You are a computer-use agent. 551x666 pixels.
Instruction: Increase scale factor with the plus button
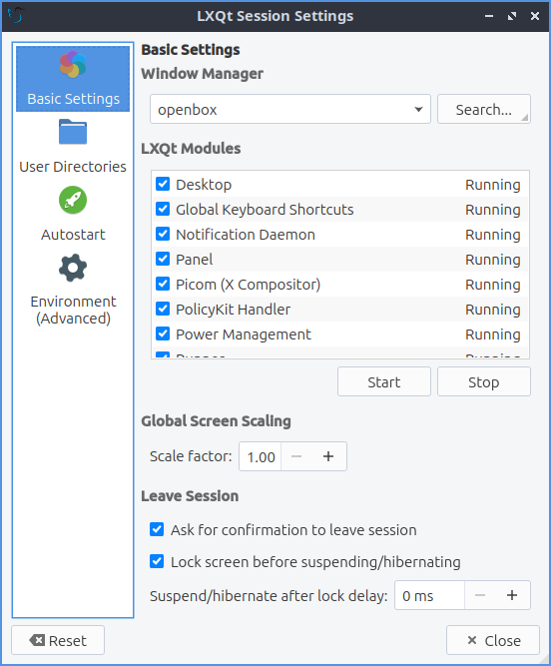click(328, 456)
